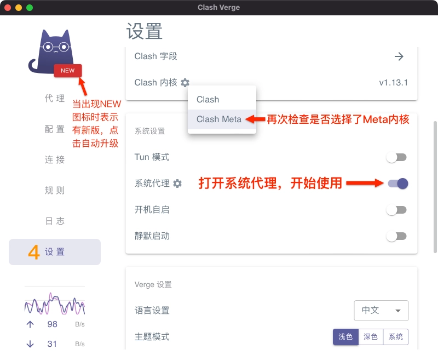Open Clash 内核 core settings gear
Screen dimensions: 438x355
tap(185, 83)
